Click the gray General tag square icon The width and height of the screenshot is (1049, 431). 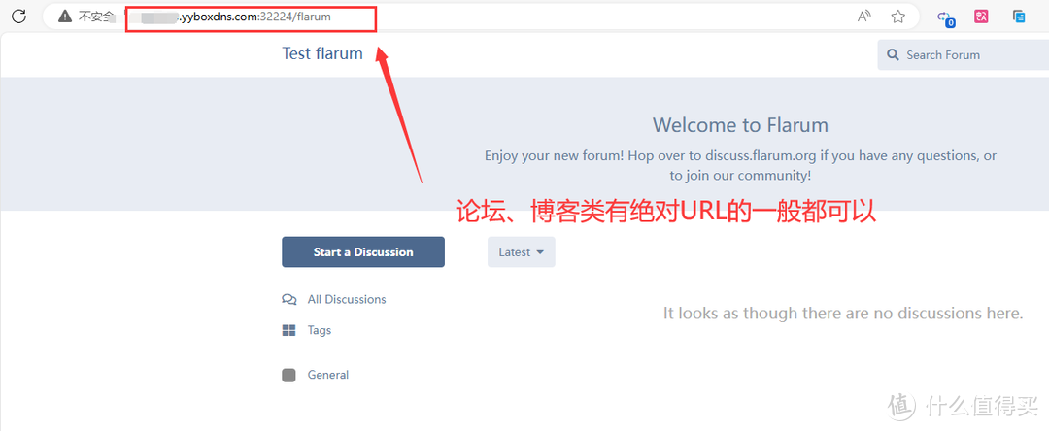coord(289,375)
